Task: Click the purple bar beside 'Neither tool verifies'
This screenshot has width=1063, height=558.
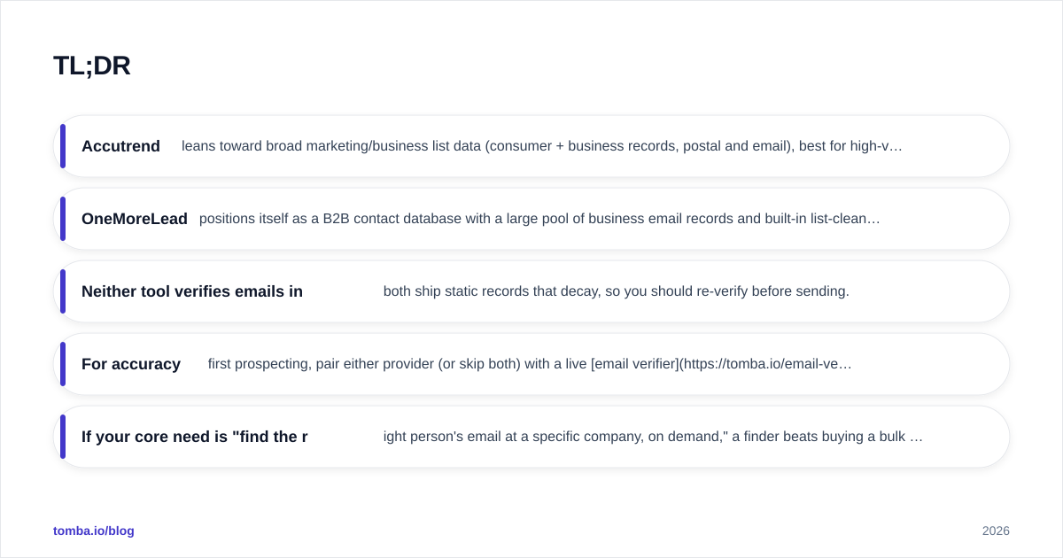Action: click(x=63, y=291)
